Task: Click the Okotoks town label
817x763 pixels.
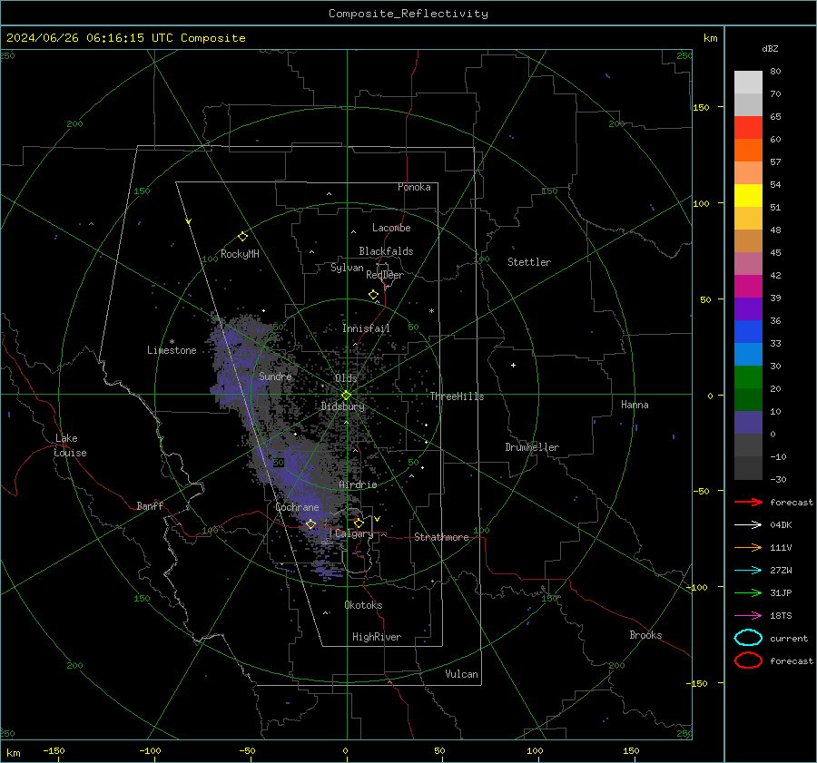Action: [x=363, y=605]
